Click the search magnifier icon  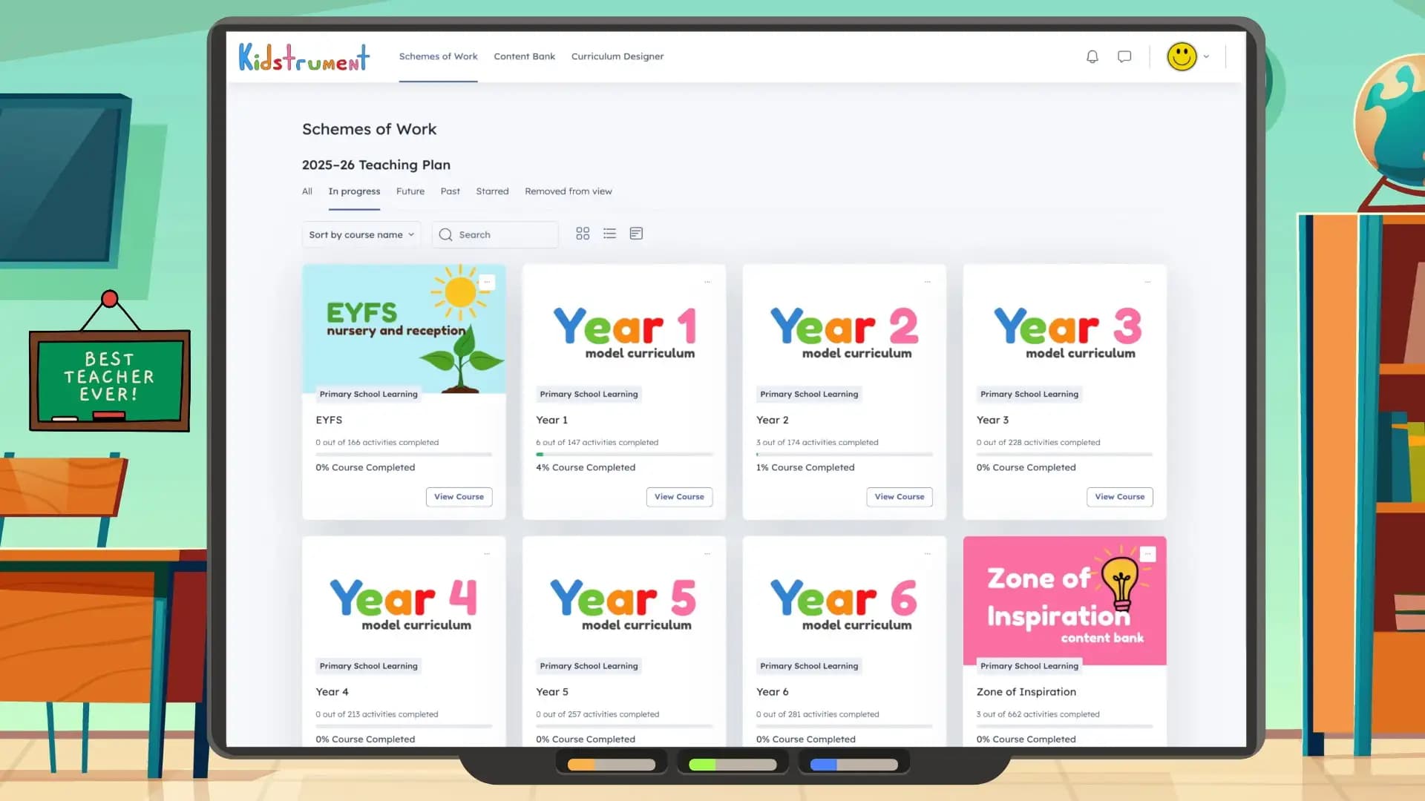[x=445, y=234]
